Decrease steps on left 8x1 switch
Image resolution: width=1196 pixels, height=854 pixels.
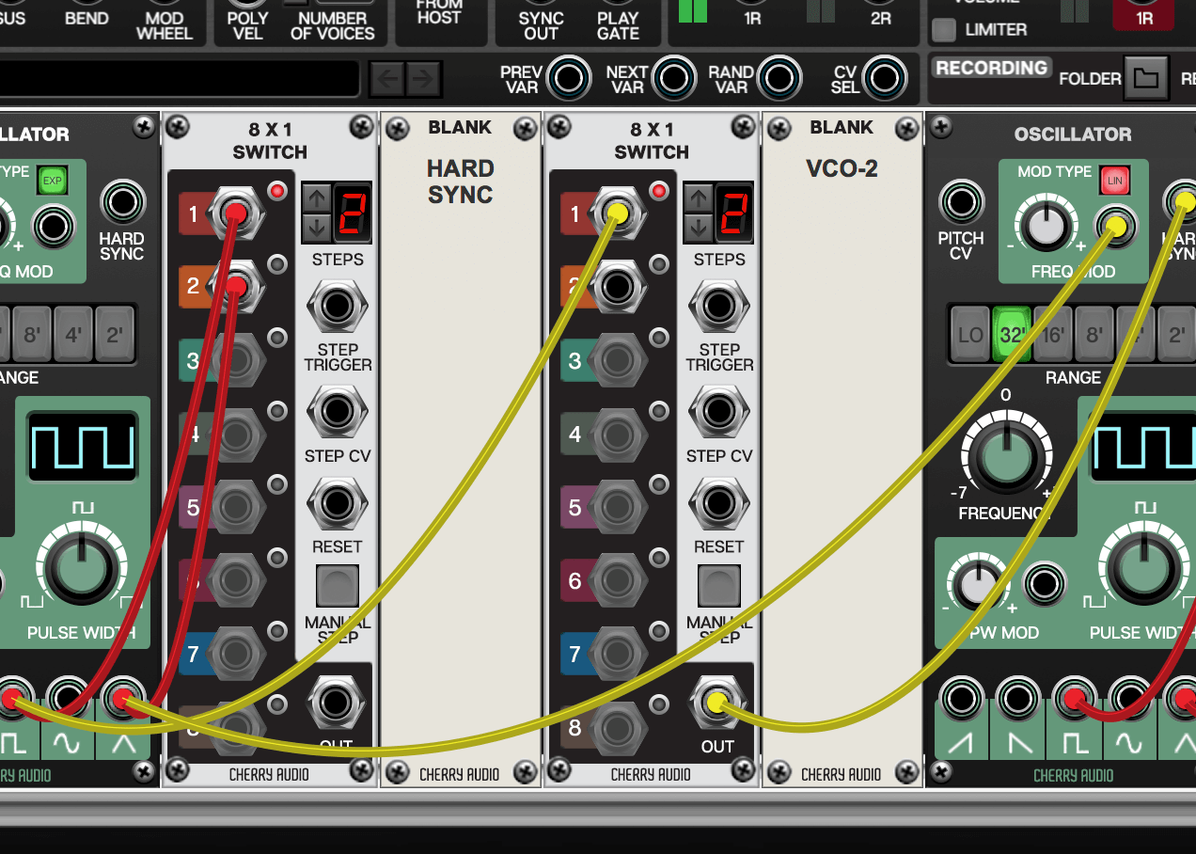tap(316, 227)
